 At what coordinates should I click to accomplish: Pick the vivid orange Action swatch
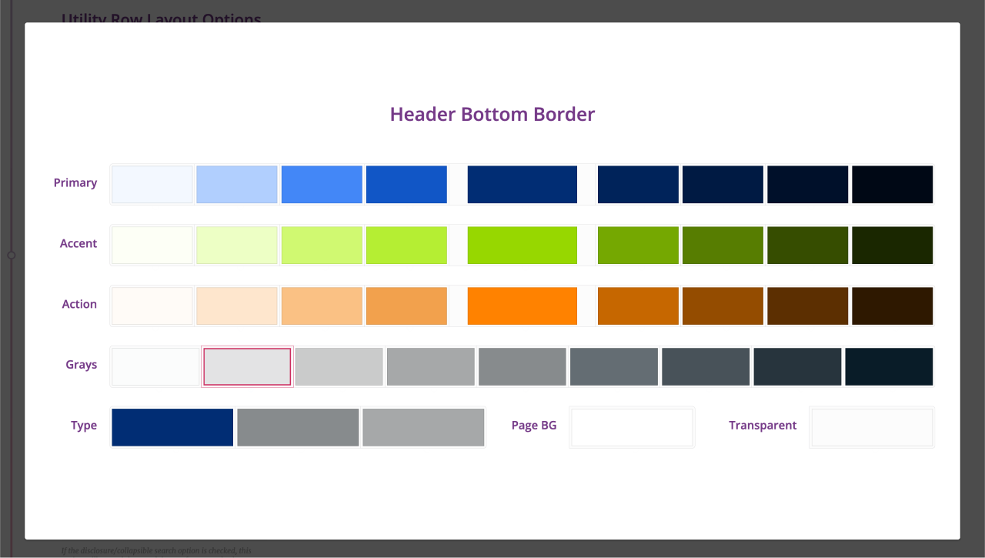[x=522, y=306]
